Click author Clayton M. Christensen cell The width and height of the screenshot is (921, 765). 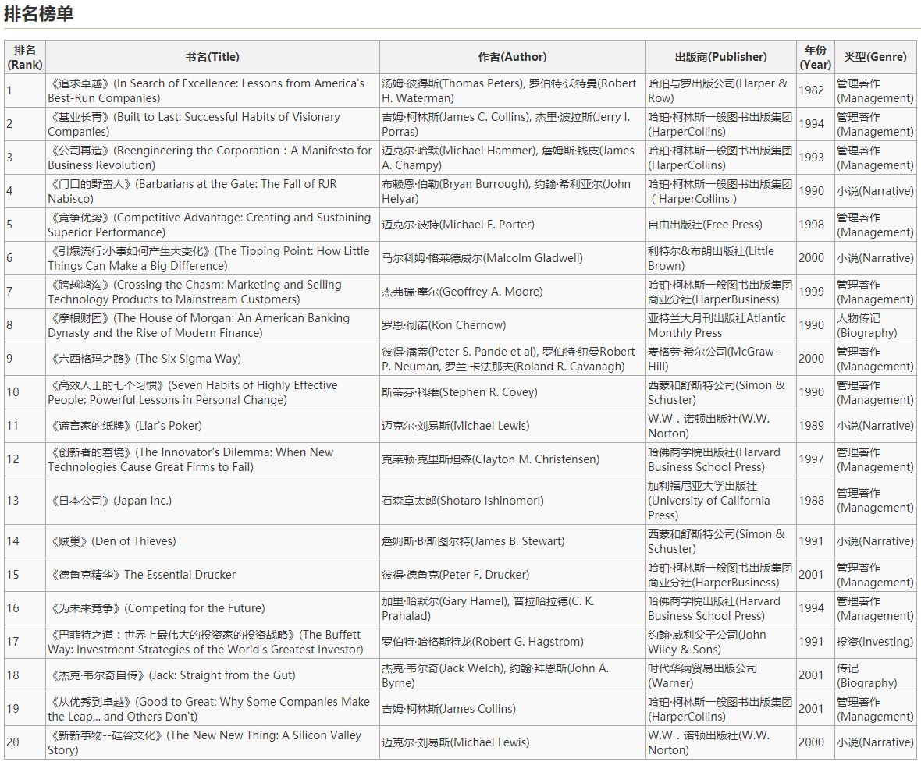tap(512, 459)
